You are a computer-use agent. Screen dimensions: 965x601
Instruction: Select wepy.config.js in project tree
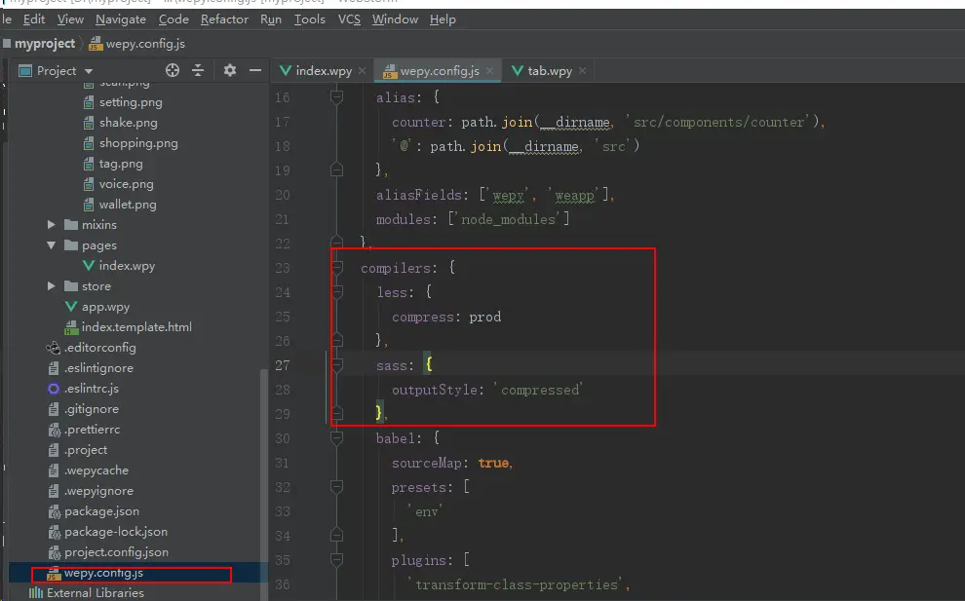point(103,573)
